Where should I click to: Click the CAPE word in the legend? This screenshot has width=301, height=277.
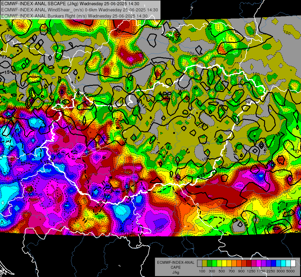[x=176, y=267]
